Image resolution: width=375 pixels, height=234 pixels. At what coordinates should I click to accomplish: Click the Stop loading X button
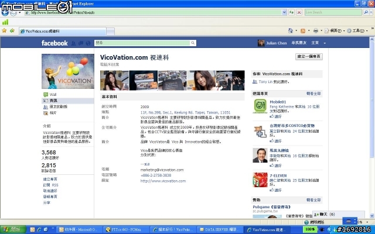(x=299, y=12)
